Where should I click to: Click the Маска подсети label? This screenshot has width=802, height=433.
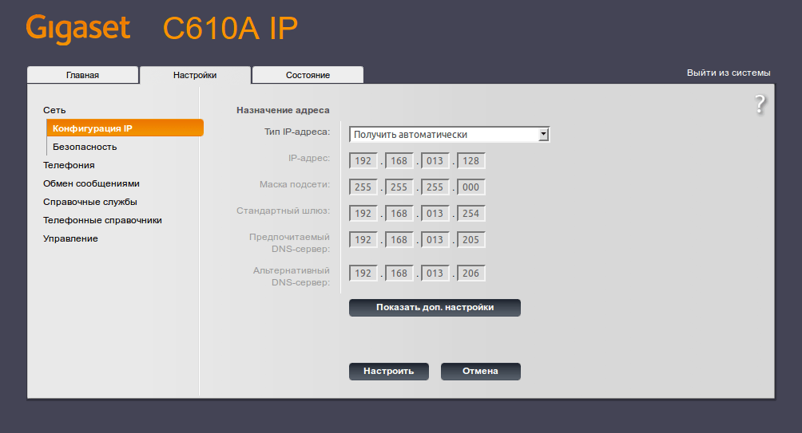click(x=295, y=184)
